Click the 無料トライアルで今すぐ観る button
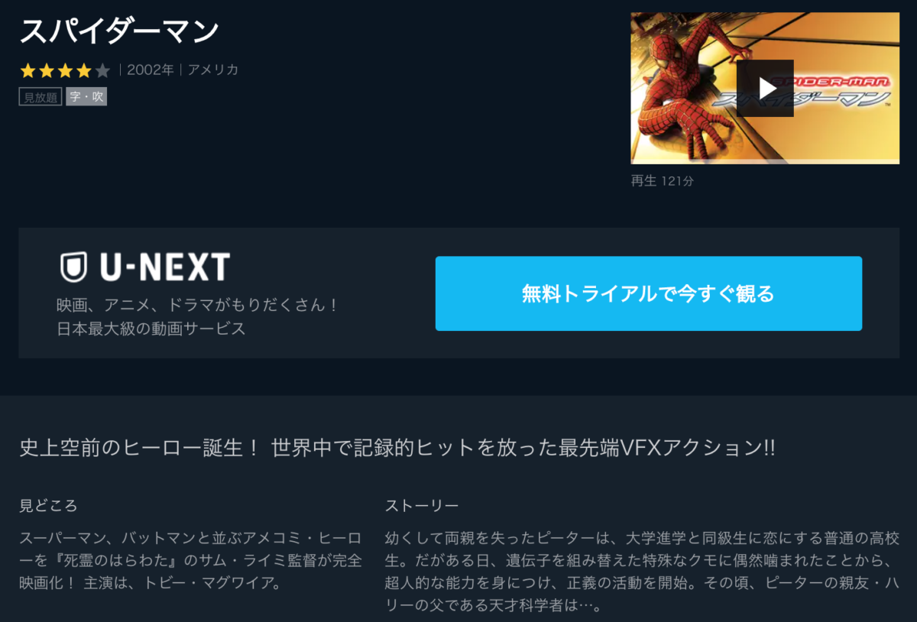 [x=649, y=293]
